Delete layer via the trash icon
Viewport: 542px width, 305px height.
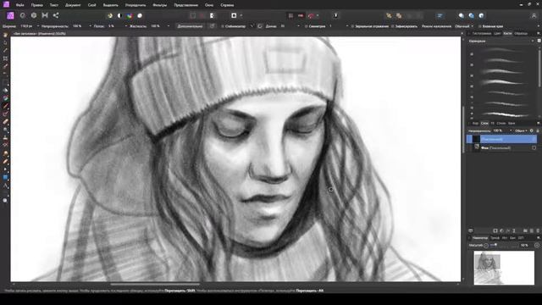pos(538,230)
